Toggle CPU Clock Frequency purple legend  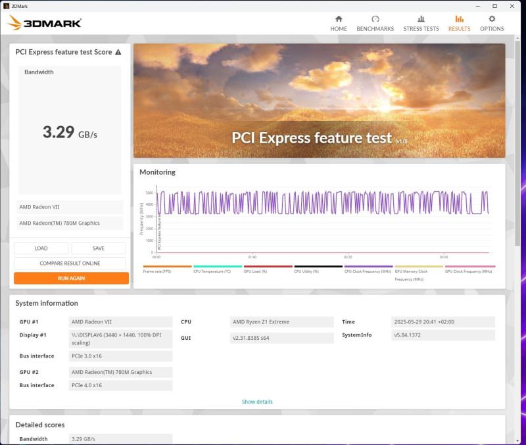tap(368, 267)
